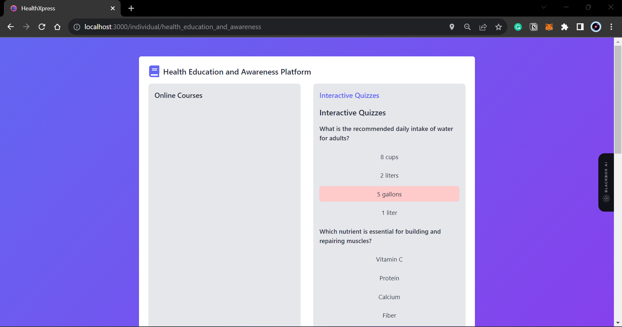Choose the '2 liters' answer
622x327 pixels.
point(389,176)
